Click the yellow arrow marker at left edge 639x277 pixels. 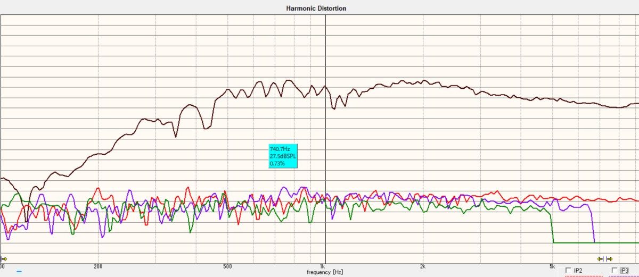point(4,259)
